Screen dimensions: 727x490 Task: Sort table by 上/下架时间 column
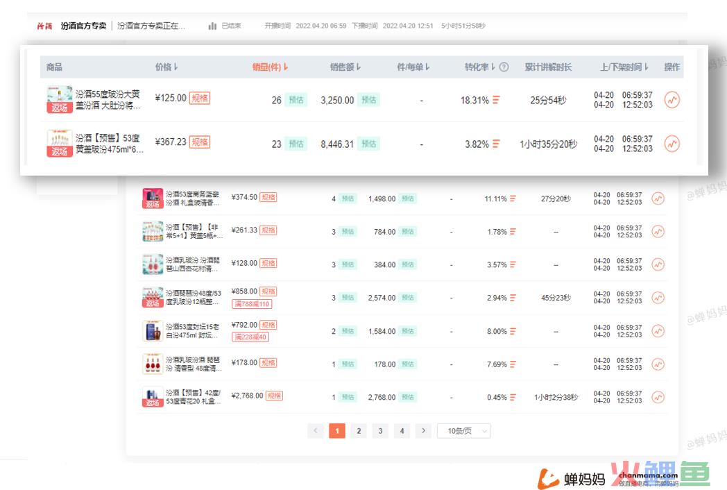624,67
